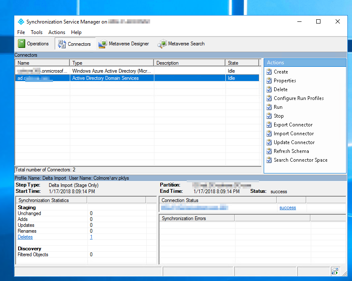This screenshot has height=281, width=352.
Task: Delete the selected connector
Action: coord(281,89)
